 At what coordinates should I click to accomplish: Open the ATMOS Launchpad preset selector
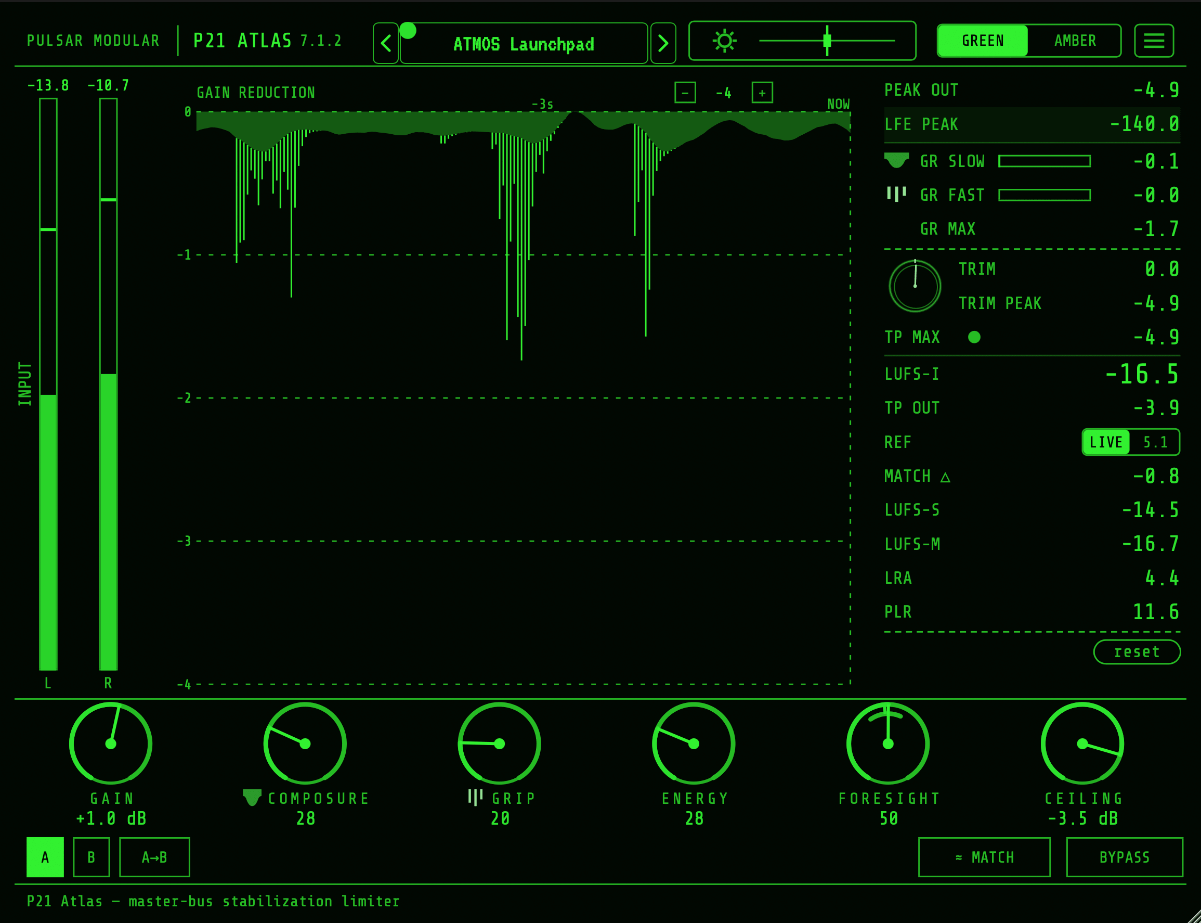[524, 43]
